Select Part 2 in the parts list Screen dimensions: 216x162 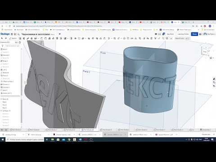(4, 105)
